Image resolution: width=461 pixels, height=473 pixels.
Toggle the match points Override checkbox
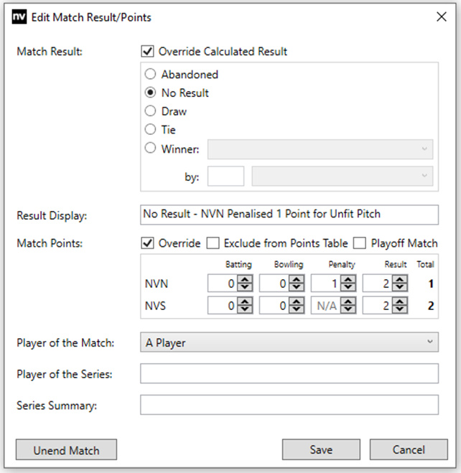point(148,243)
